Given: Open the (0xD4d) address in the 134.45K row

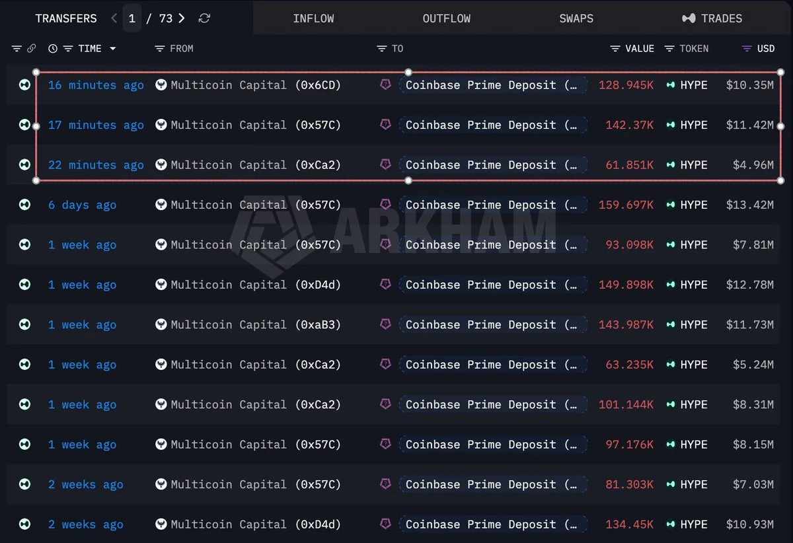Looking at the screenshot, I should click(x=318, y=525).
